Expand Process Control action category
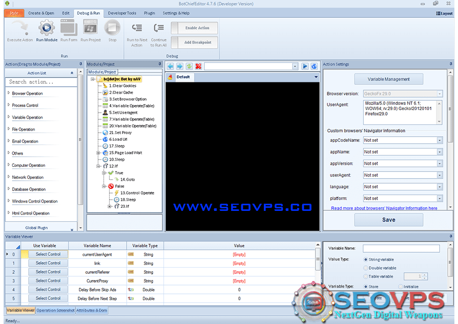This screenshot has width=458, height=324. click(x=9, y=105)
